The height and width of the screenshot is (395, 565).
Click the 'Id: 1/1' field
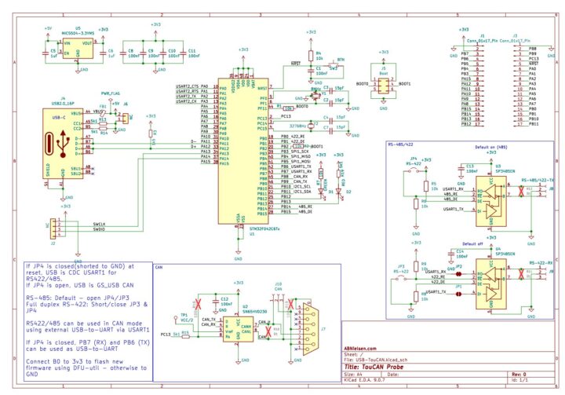(519, 380)
